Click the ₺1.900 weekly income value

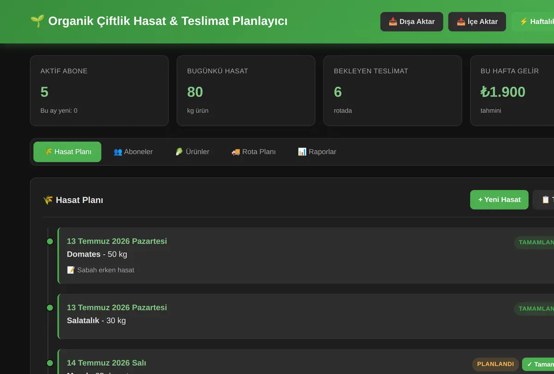tap(503, 92)
